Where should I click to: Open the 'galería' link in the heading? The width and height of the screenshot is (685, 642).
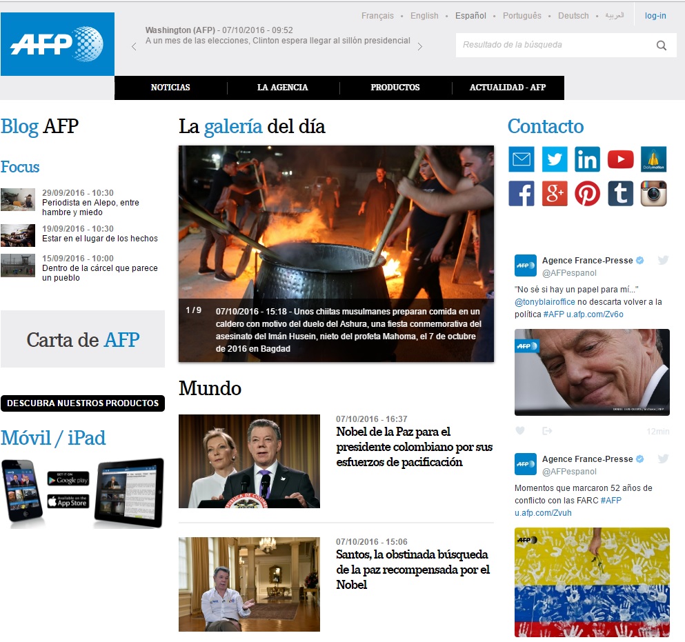pos(233,127)
